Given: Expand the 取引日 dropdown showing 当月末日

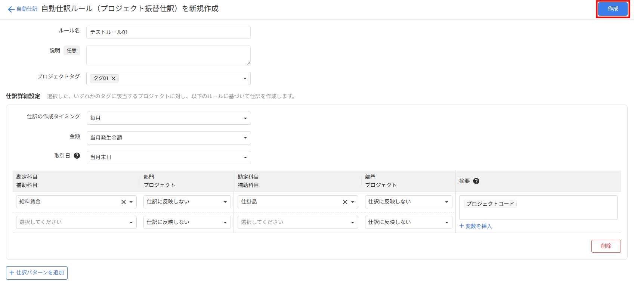Looking at the screenshot, I should coord(168,158).
